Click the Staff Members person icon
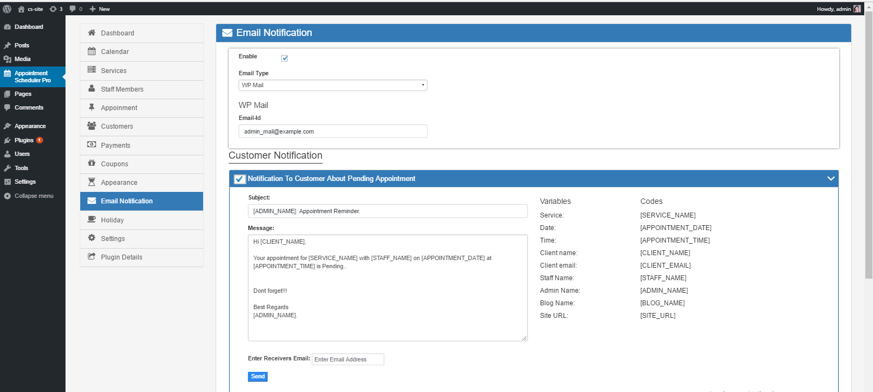Viewport: 873px width, 392px height. [92, 89]
